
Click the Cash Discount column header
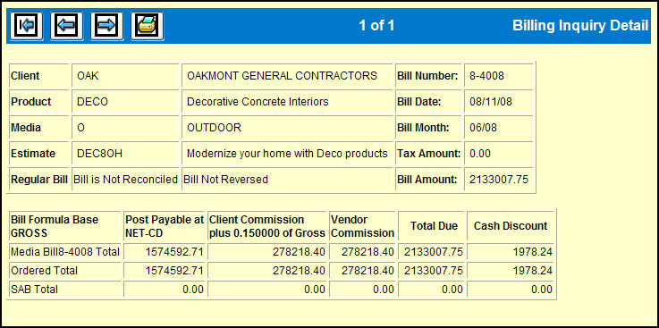[511, 226]
